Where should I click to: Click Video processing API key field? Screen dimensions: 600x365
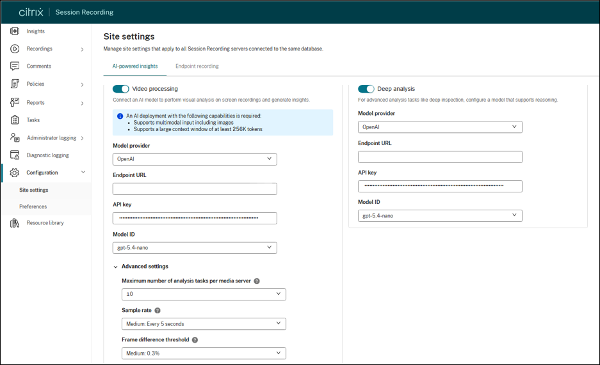pyautogui.click(x=195, y=218)
